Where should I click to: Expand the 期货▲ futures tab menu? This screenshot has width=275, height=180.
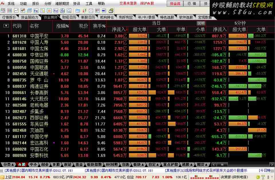(202, 165)
